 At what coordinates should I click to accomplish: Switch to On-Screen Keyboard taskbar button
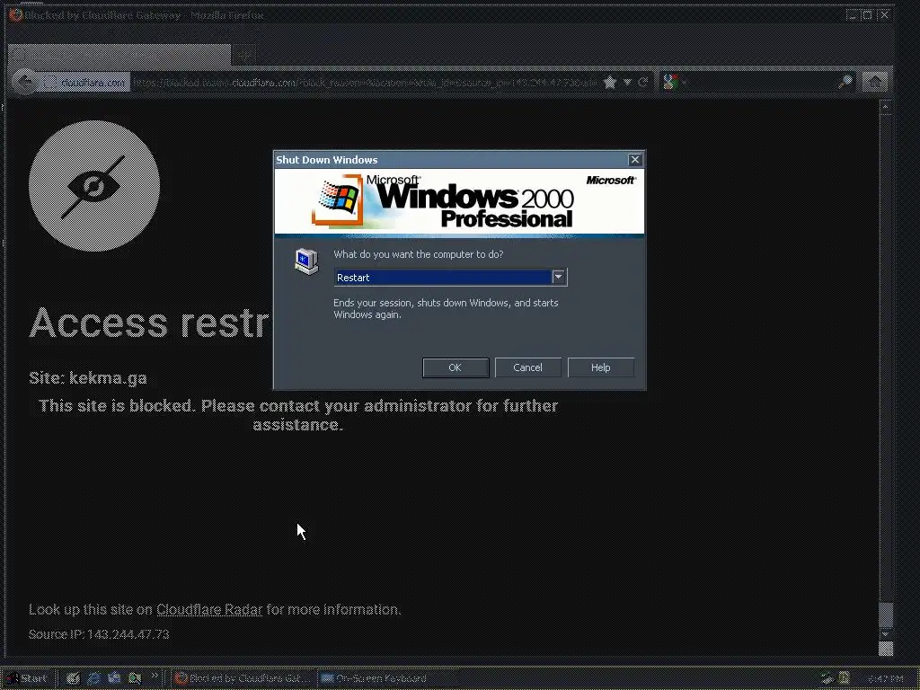point(390,678)
